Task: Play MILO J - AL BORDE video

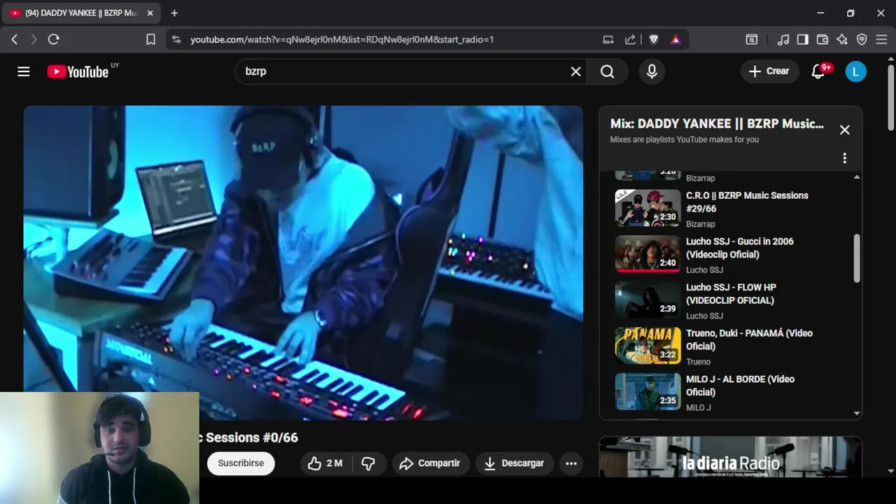Action: (728, 393)
